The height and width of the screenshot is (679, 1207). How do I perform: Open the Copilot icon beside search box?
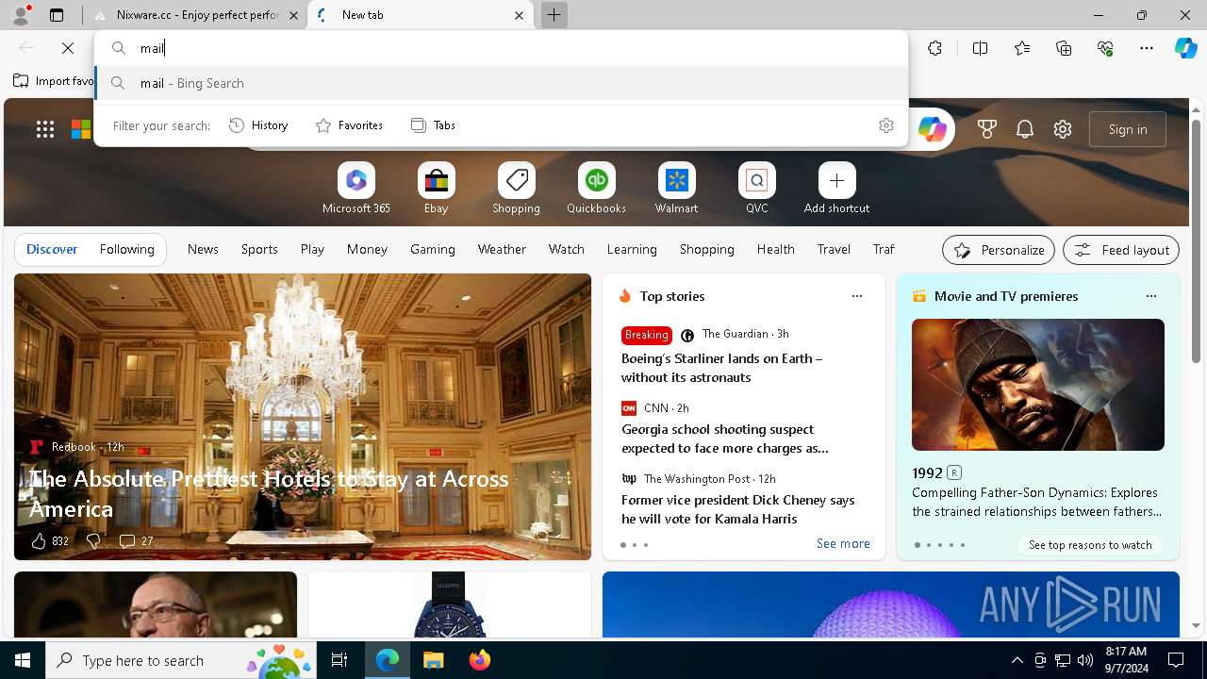click(x=932, y=129)
